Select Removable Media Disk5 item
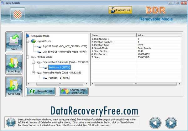This screenshot has width=188, height=131. point(62,73)
